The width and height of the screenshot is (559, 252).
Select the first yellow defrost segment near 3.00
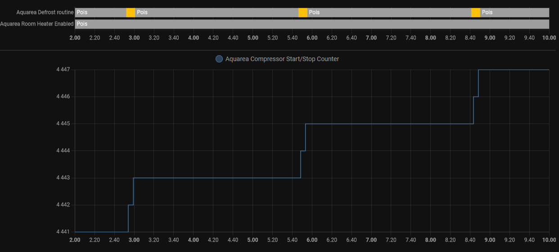pyautogui.click(x=131, y=13)
